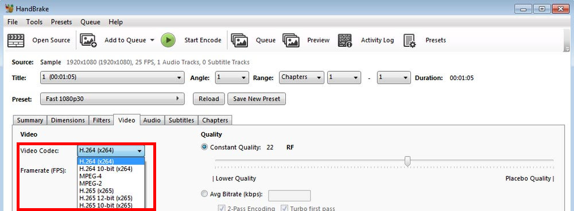Open the Queue menu
574x211 pixels.
tap(91, 22)
